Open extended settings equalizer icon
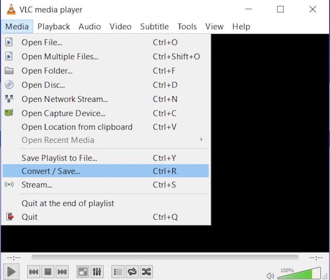This screenshot has width=330, height=280. click(x=97, y=272)
